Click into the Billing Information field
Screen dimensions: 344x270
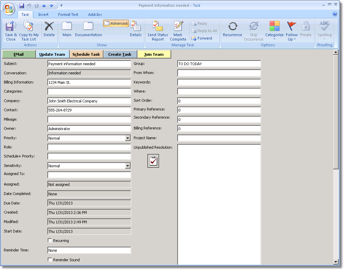pos(89,82)
